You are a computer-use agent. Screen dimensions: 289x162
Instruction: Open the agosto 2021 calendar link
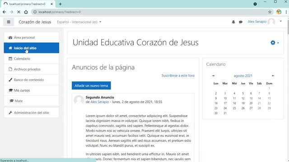point(243,76)
